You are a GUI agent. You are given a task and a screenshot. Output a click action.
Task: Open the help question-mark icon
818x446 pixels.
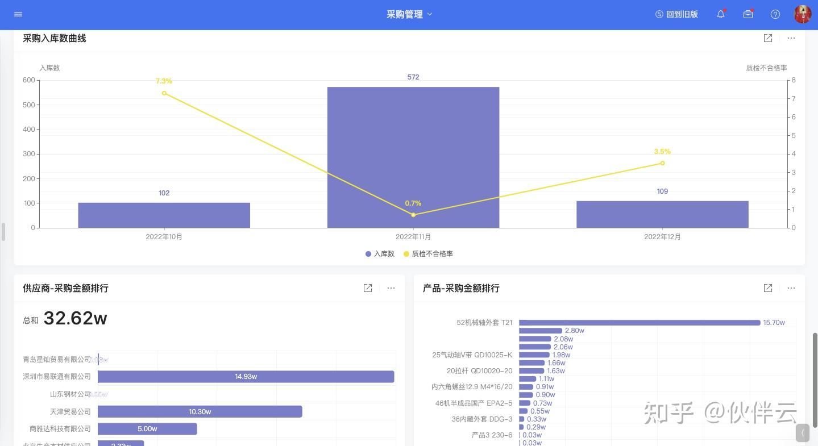(x=775, y=14)
